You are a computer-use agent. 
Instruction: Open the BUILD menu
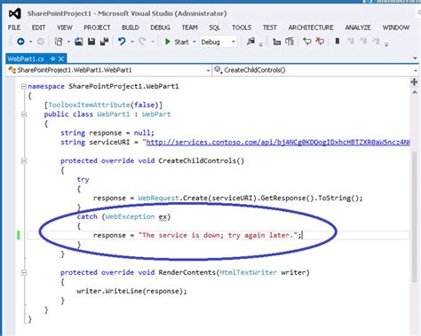[x=131, y=27]
